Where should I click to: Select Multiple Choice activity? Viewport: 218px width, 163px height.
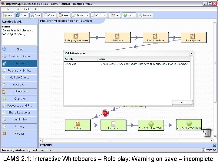[x=20, y=77]
